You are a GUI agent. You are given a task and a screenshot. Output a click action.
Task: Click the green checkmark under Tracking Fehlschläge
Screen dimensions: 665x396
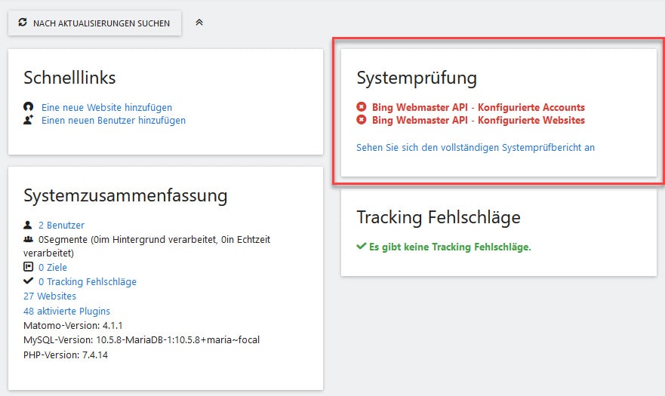click(x=362, y=246)
